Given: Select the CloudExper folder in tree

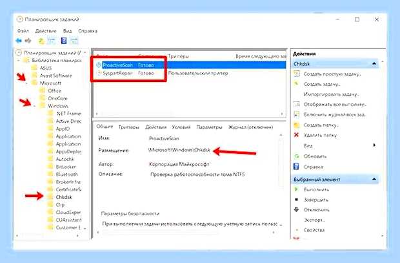Looking at the screenshot, I should tap(68, 212).
